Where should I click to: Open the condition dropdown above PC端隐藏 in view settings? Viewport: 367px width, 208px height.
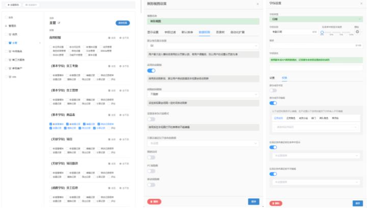pos(203,143)
